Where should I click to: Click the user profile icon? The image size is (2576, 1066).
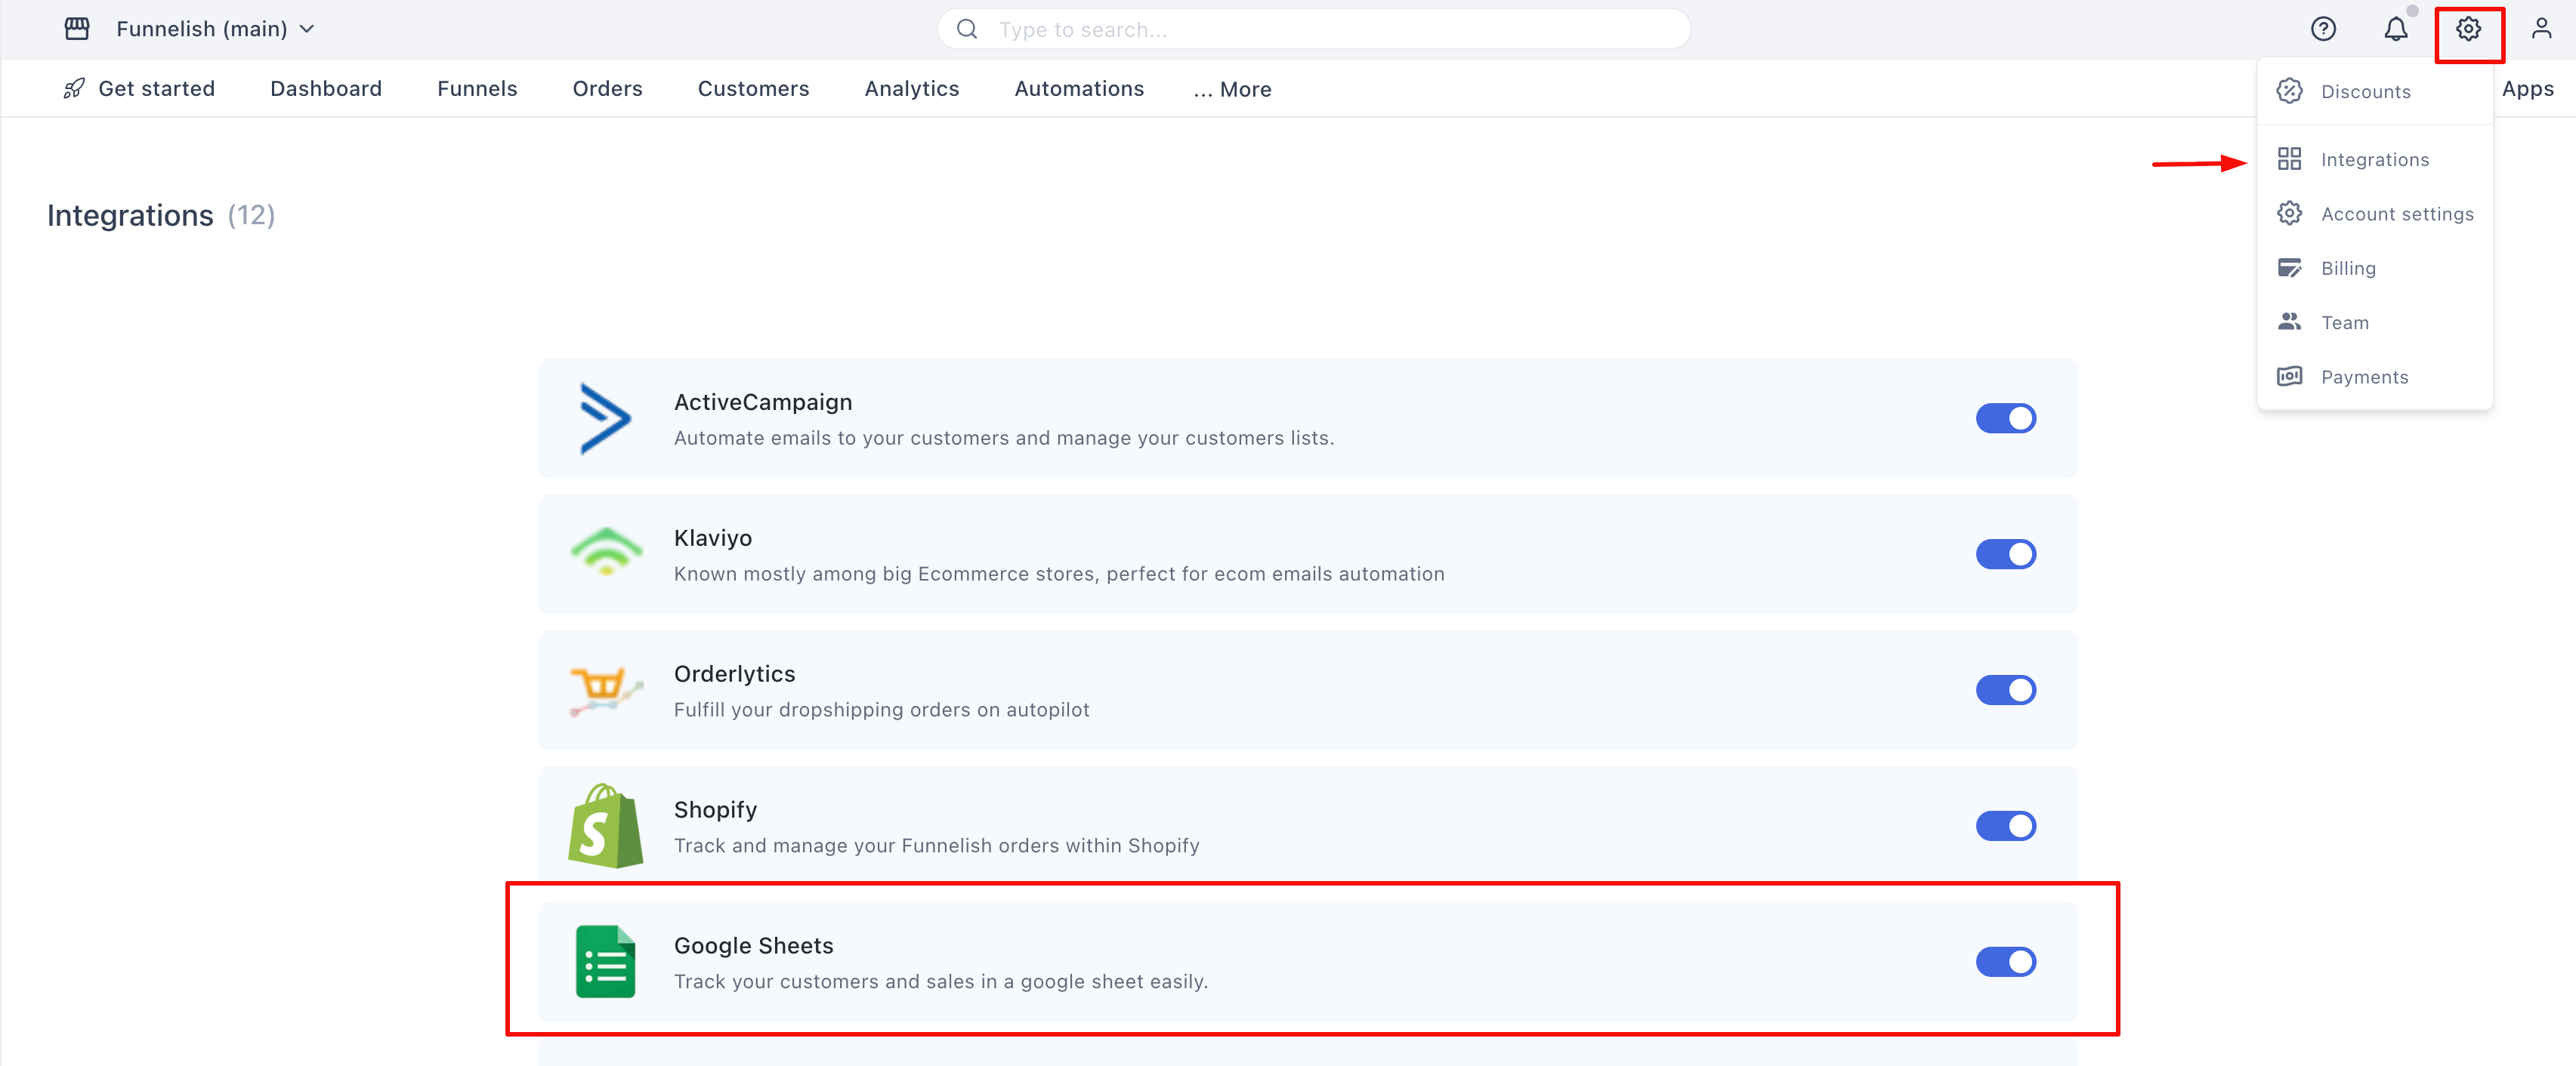tap(2541, 29)
